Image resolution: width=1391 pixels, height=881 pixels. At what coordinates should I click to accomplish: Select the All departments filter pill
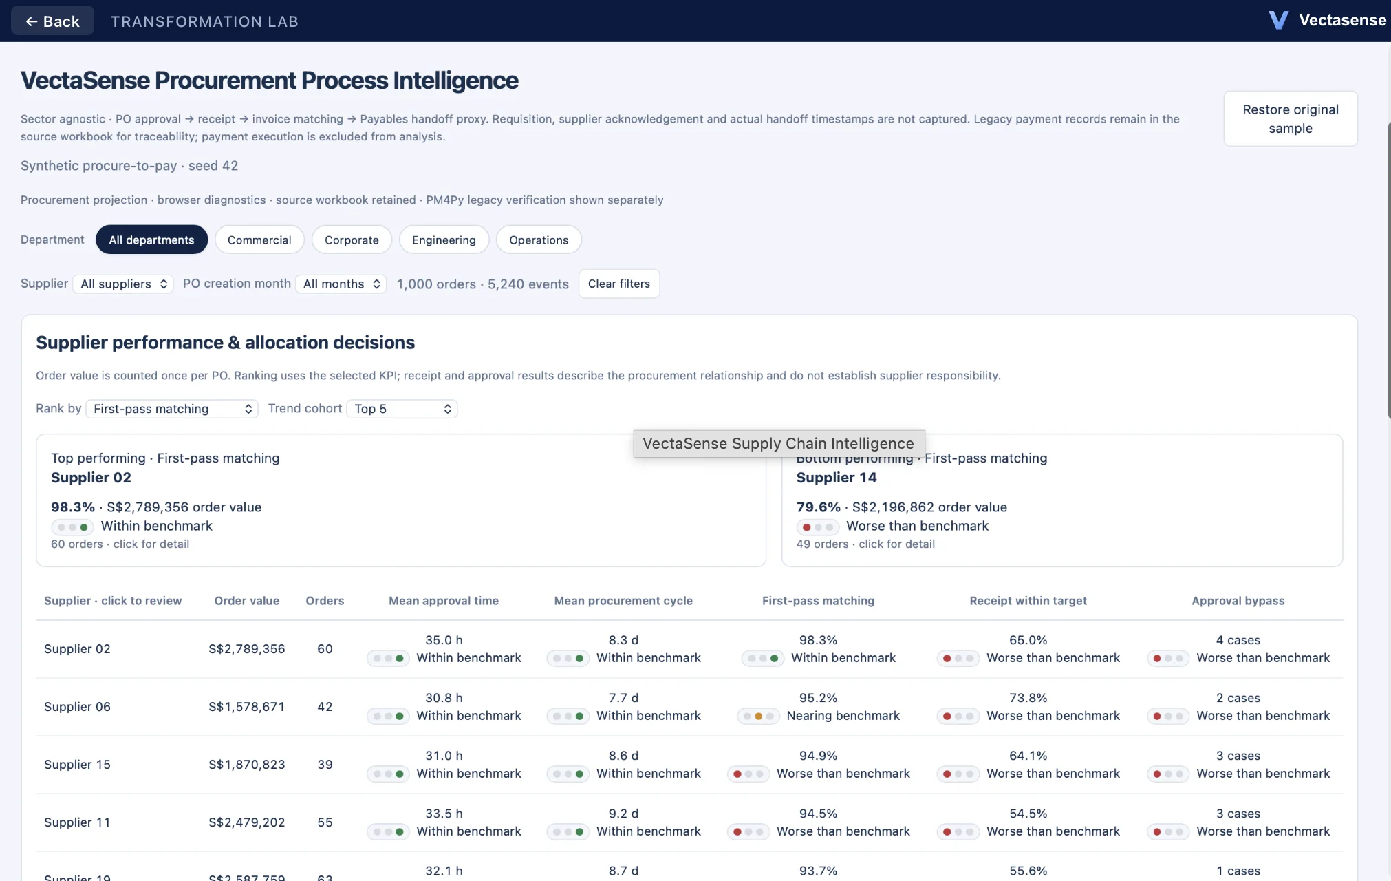click(151, 240)
